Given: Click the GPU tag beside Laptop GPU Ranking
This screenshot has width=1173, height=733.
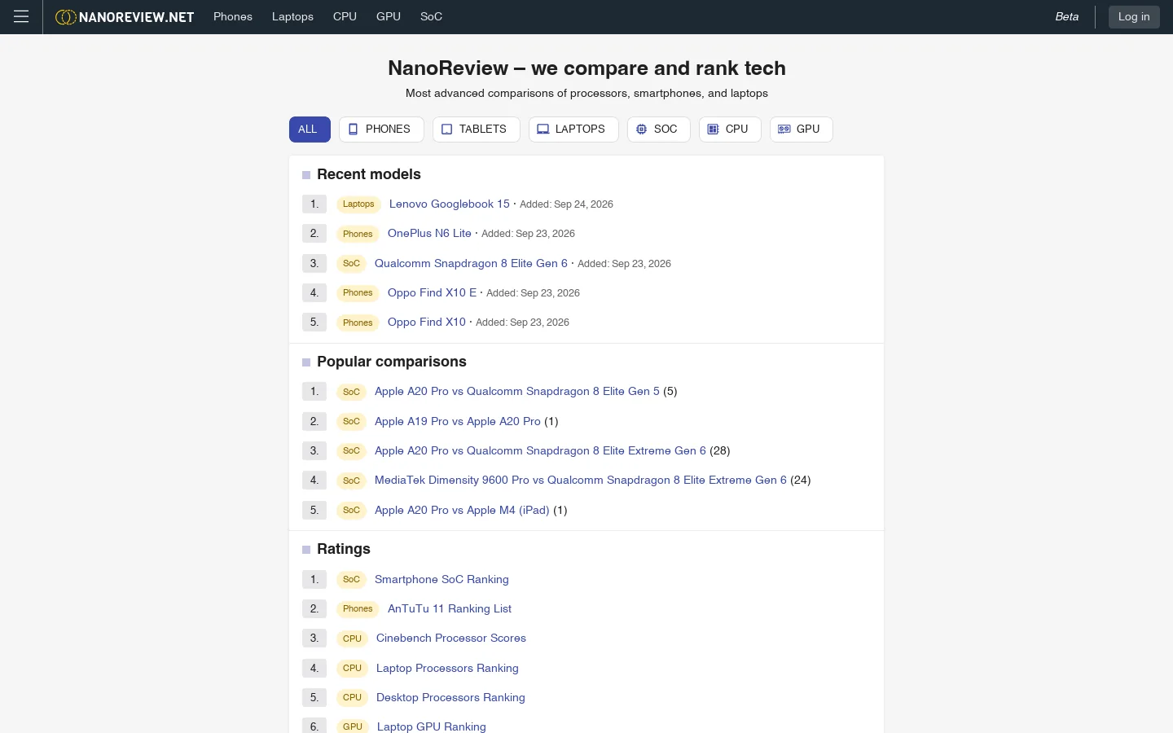Looking at the screenshot, I should [x=353, y=726].
